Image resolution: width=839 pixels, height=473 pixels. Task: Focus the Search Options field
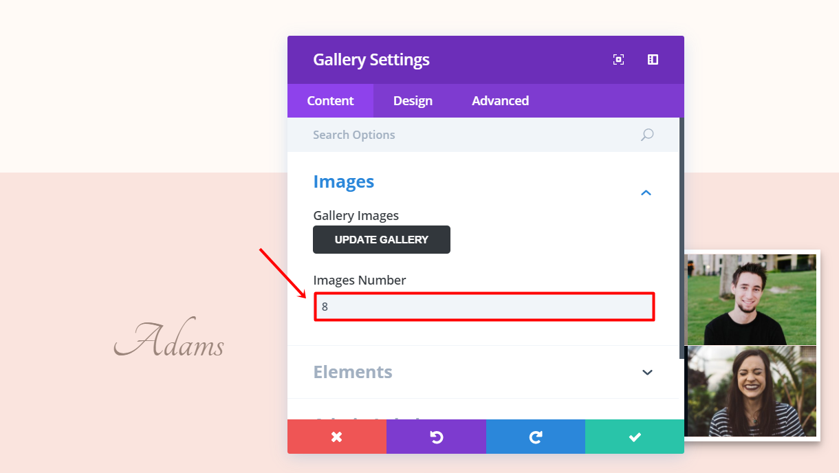(468, 135)
